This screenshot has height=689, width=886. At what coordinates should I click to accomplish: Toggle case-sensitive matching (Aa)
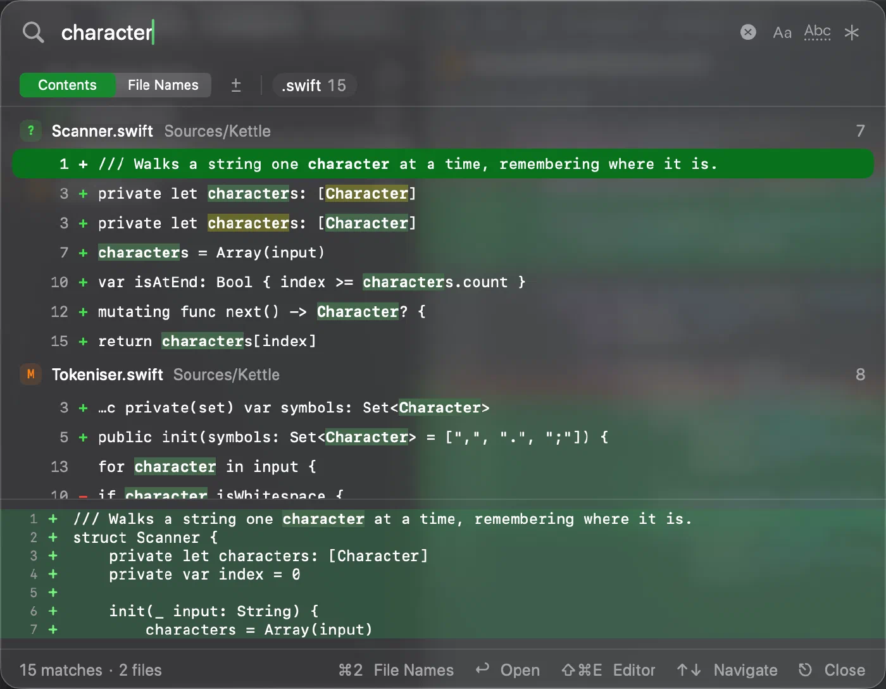[x=782, y=32]
